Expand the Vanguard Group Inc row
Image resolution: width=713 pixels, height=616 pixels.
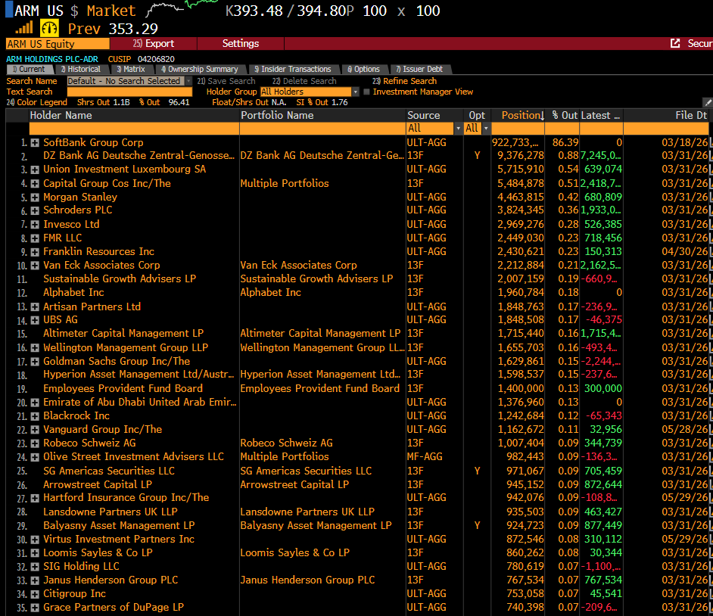click(35, 430)
